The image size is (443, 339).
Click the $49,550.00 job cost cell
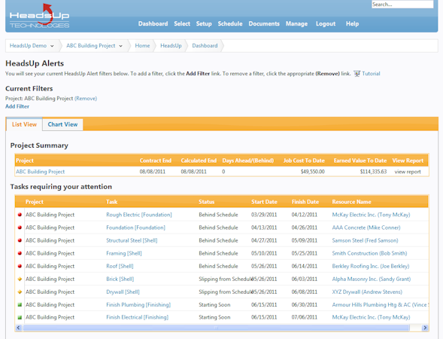(312, 172)
